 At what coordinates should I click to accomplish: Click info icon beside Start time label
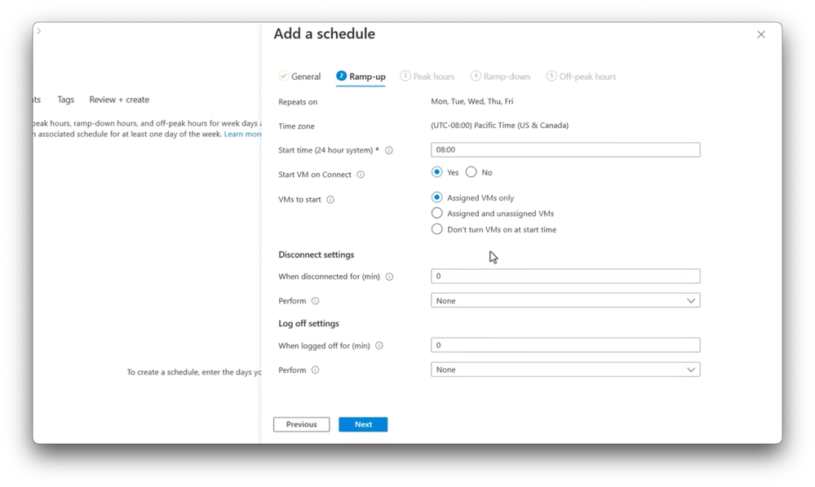[389, 150]
